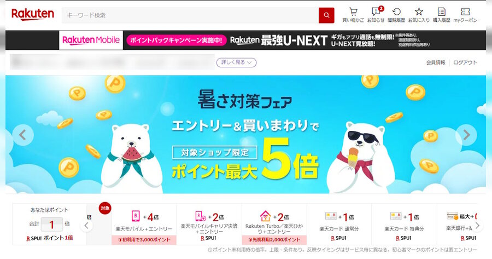Show next banner slide
The height and width of the screenshot is (259, 492).
[x=466, y=135]
